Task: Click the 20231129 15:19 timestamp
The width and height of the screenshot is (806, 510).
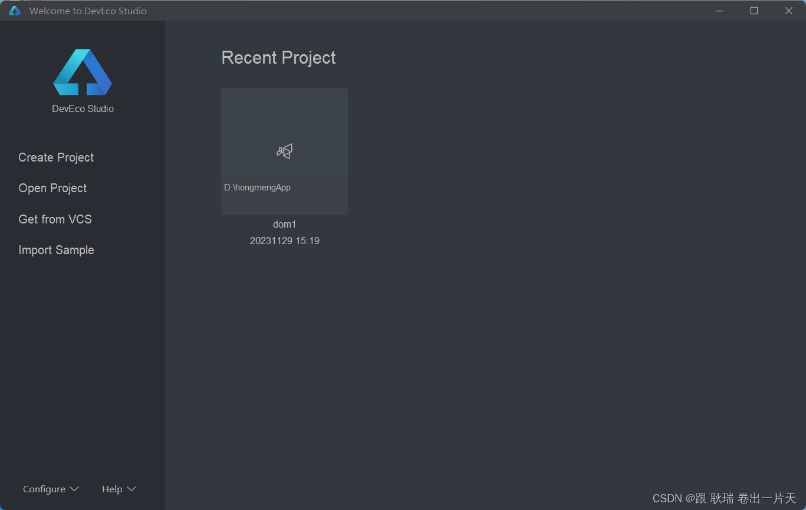Action: tap(284, 241)
